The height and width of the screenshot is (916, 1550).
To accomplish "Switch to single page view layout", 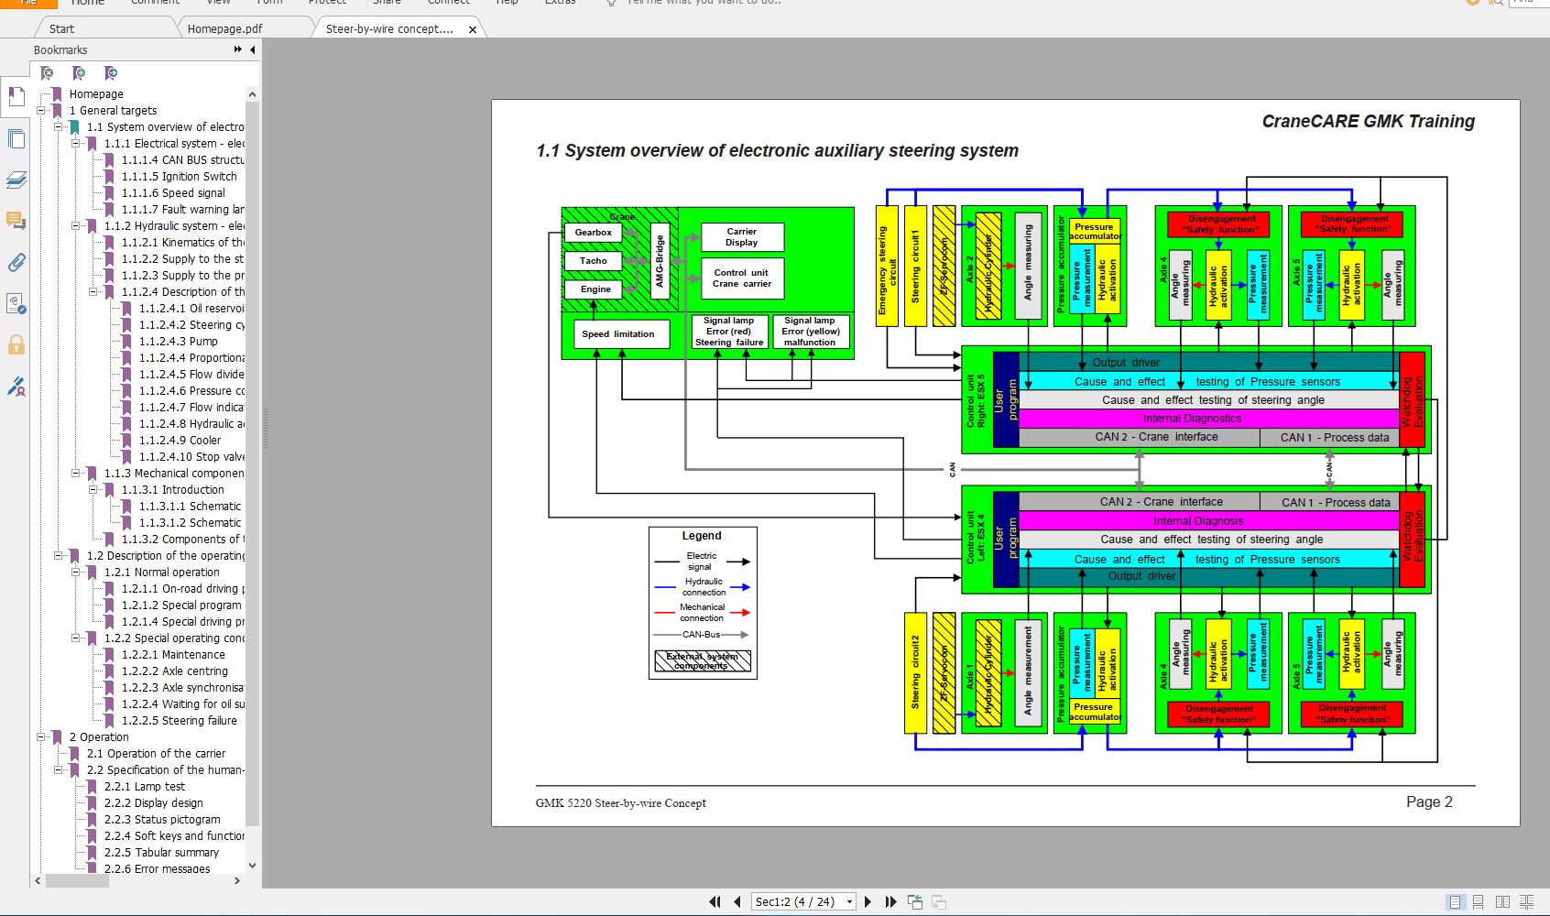I will [1456, 902].
